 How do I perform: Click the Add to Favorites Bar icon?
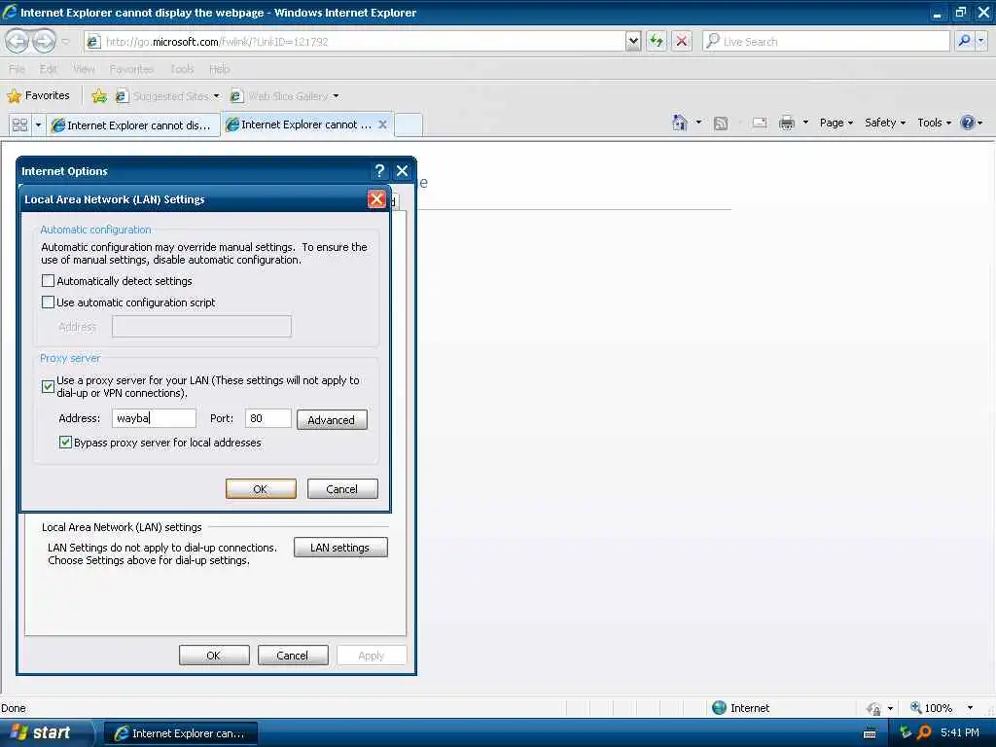click(x=99, y=96)
